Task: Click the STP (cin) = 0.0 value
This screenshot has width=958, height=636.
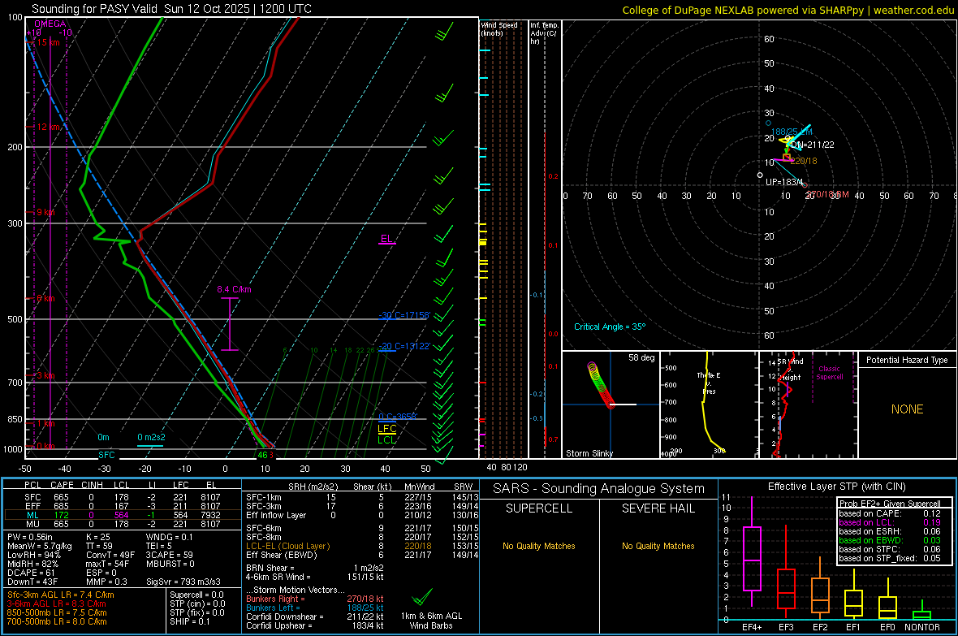Action: 196,604
